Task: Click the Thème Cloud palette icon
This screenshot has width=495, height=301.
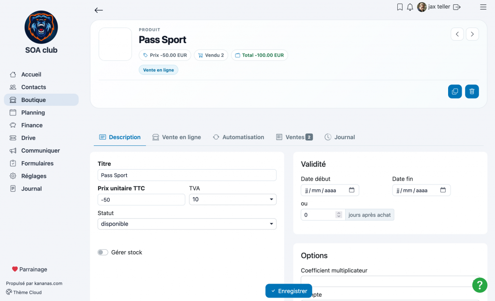Action: (x=9, y=292)
